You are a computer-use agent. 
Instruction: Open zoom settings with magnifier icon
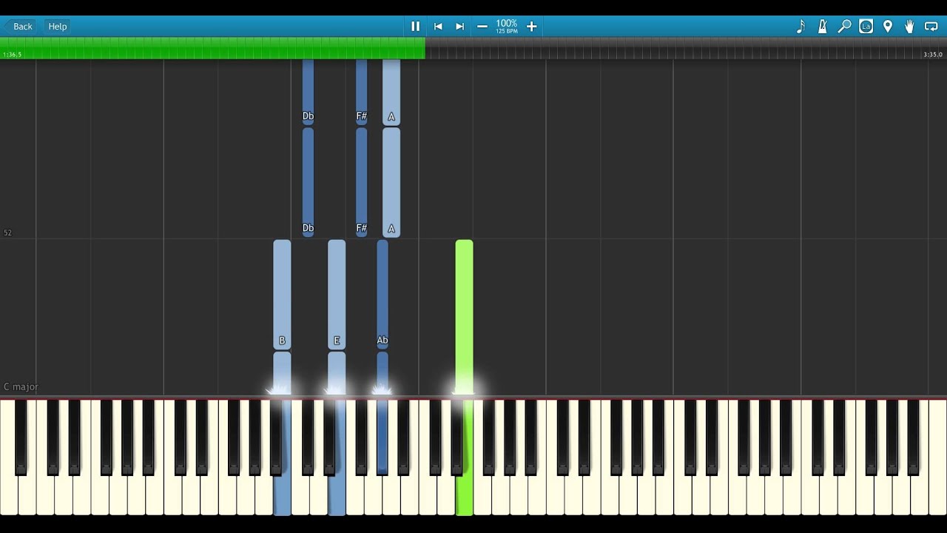[x=844, y=27]
